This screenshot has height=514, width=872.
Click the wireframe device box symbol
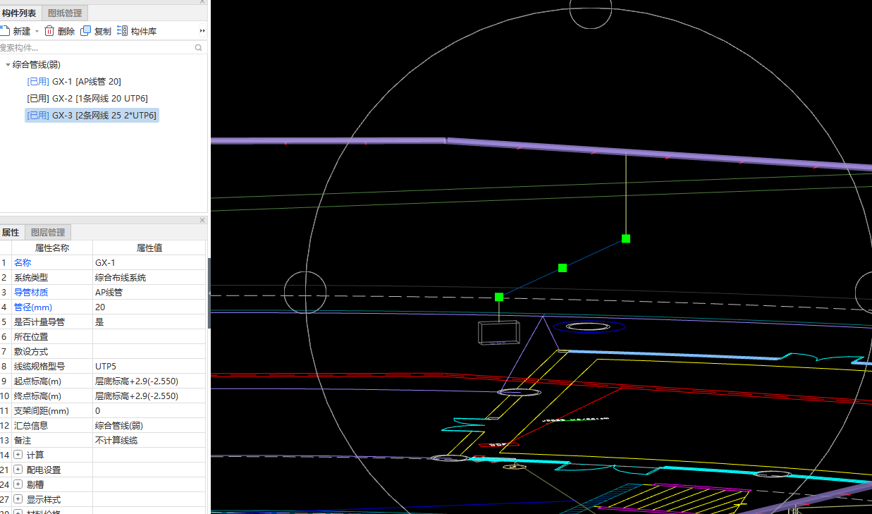point(499,334)
